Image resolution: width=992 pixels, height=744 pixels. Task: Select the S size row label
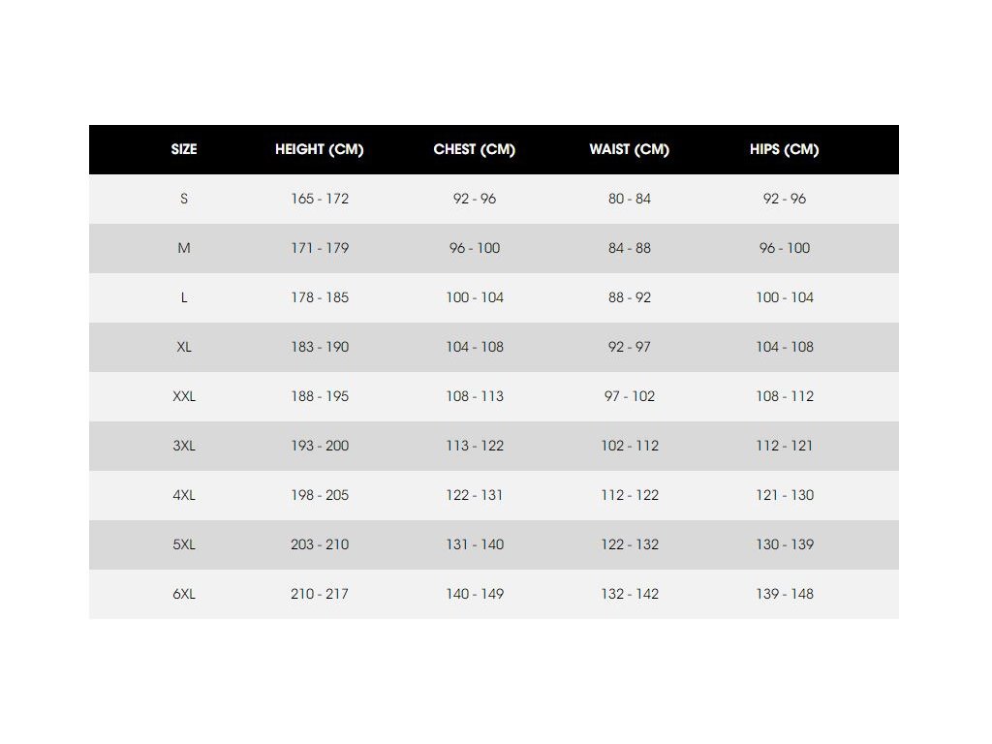coord(184,199)
